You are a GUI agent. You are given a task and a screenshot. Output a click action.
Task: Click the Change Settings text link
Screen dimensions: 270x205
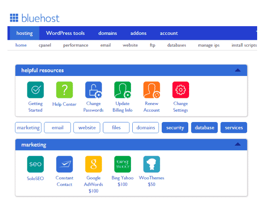[x=181, y=107]
